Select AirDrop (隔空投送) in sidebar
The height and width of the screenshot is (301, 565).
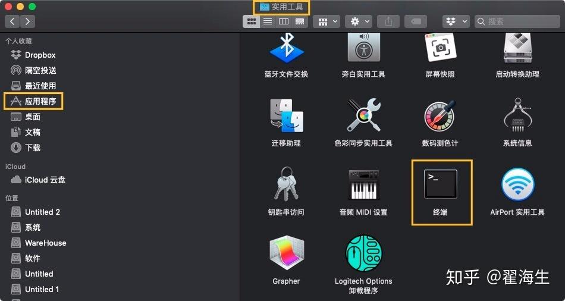click(33, 70)
